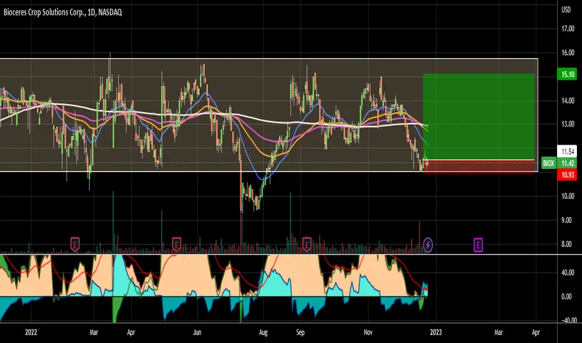Click the -40.00 indicator axis label

coord(568,321)
